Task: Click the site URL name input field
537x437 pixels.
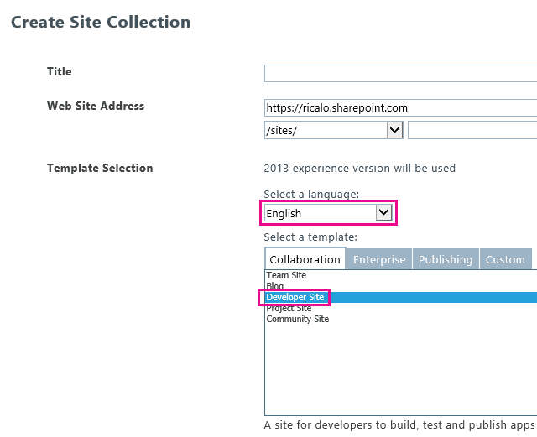Action: click(x=472, y=130)
